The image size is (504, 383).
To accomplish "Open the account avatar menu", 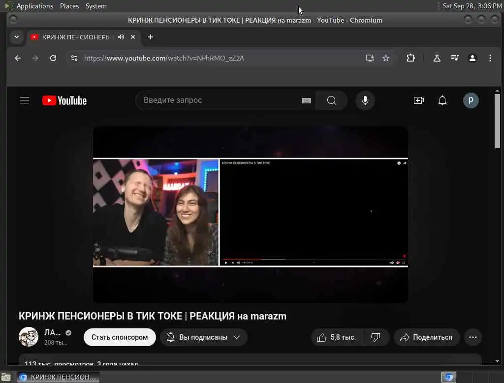I will click(x=471, y=100).
